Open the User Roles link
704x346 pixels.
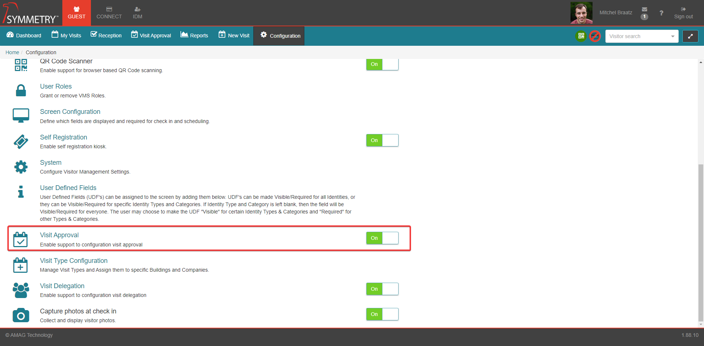[56, 86]
